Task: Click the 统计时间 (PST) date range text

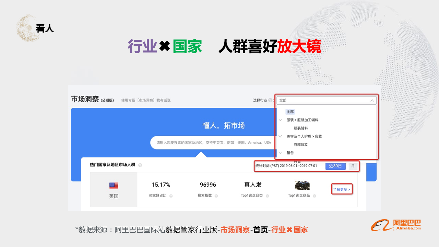Action: (x=286, y=166)
